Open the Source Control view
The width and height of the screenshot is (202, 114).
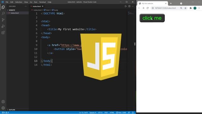(3, 20)
